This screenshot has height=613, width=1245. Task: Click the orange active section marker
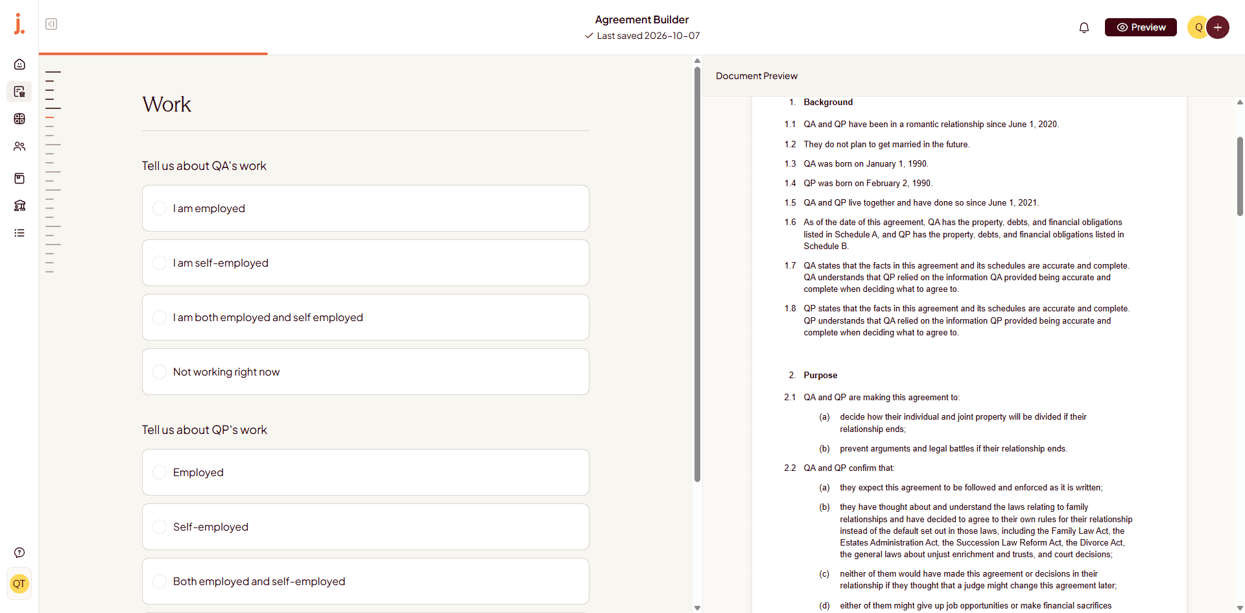pyautogui.click(x=50, y=117)
